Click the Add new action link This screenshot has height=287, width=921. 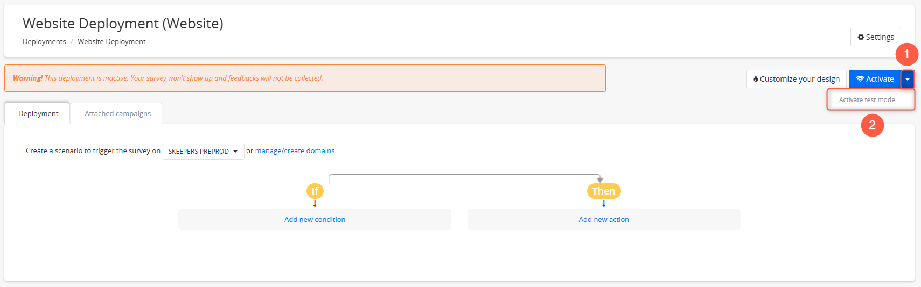pos(604,219)
